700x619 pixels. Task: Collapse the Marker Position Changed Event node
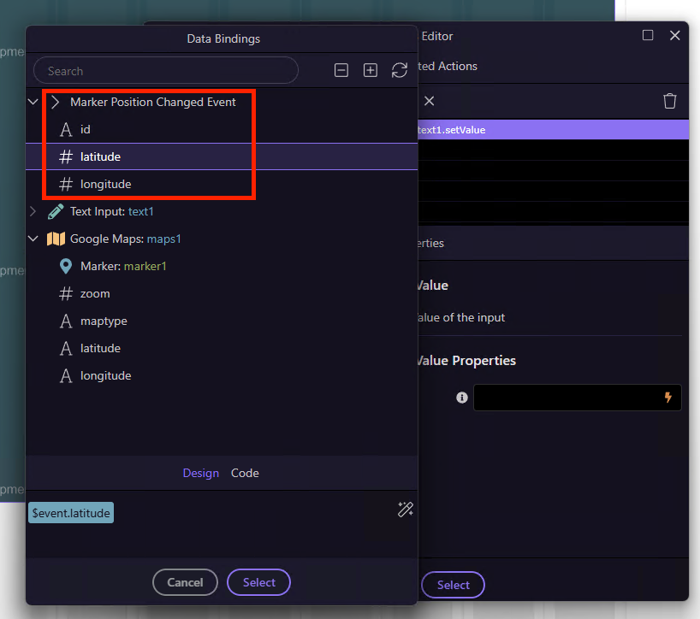(x=33, y=102)
